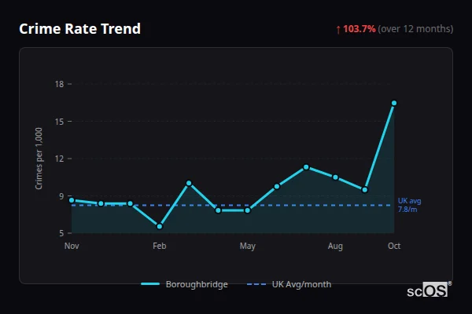Click the 'Crimes per 1,000' axis title
This screenshot has height=314, width=472.
[39, 159]
